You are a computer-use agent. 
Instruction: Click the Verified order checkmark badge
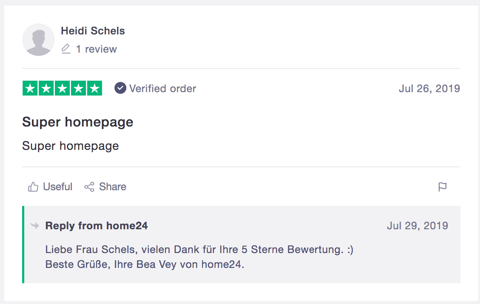(120, 88)
